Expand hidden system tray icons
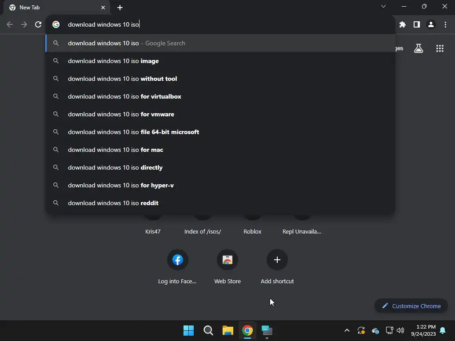This screenshot has height=341, width=455. pos(347,330)
